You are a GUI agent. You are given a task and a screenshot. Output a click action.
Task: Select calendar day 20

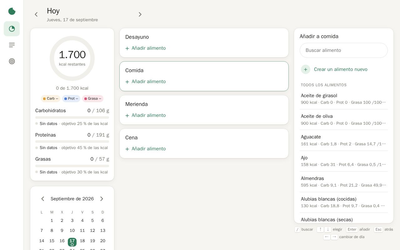click(103, 241)
